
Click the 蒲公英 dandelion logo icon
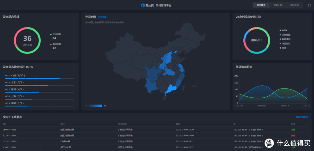click(143, 5)
